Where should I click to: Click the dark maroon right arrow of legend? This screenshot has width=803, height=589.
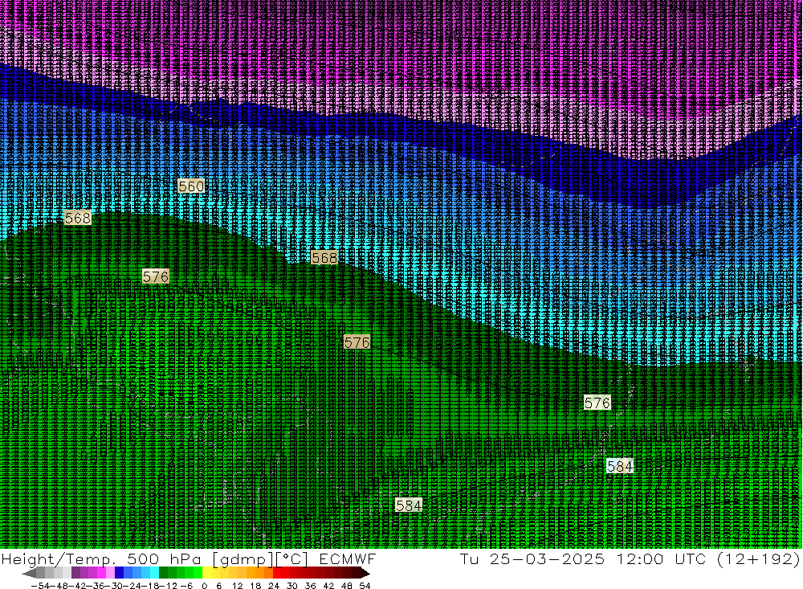(365, 574)
